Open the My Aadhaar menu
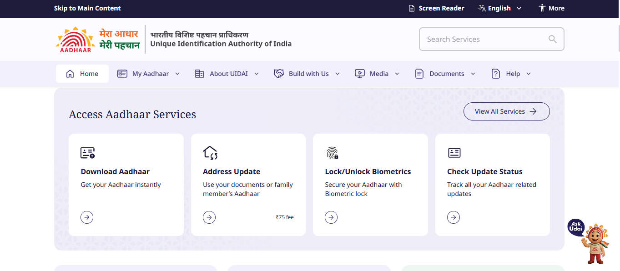This screenshot has height=271, width=620. [149, 74]
